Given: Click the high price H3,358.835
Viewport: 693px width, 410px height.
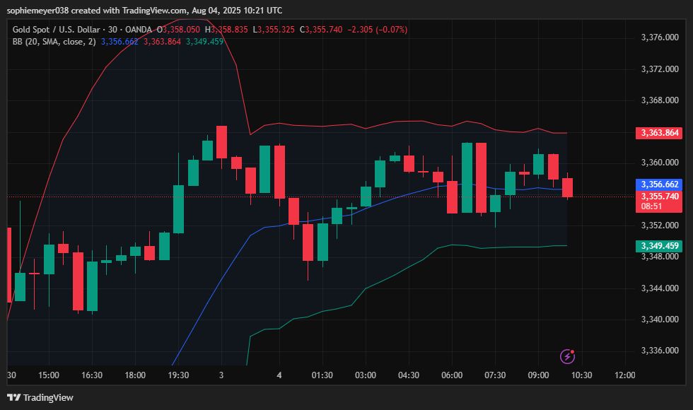Looking at the screenshot, I should tap(226, 30).
